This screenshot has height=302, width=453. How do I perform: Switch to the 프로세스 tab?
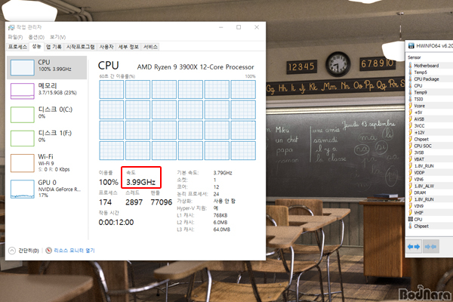[17, 47]
